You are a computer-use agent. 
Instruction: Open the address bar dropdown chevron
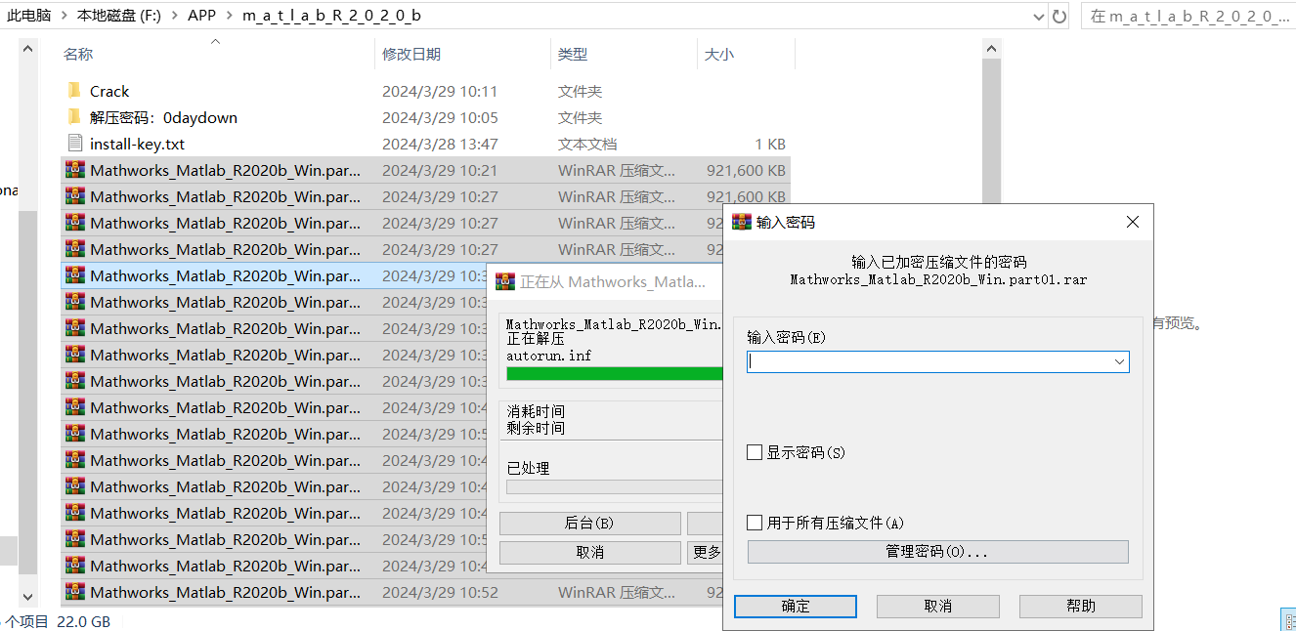(x=1040, y=16)
